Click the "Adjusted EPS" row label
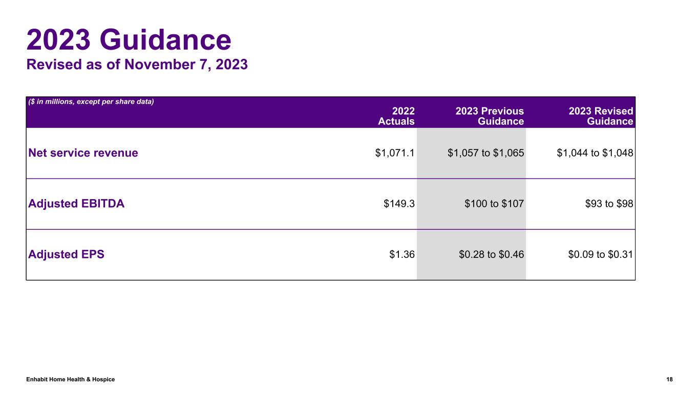 [66, 254]
